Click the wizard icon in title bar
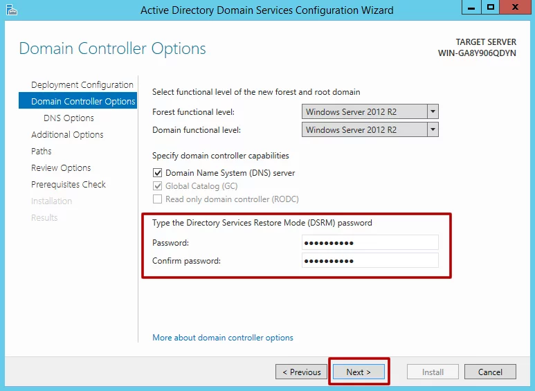 10,10
